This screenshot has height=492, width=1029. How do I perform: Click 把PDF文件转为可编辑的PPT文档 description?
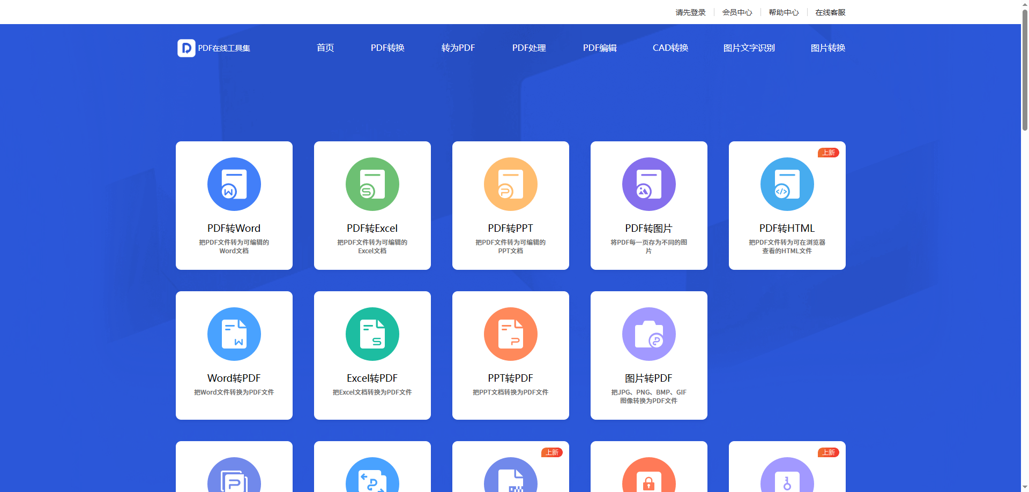point(511,246)
